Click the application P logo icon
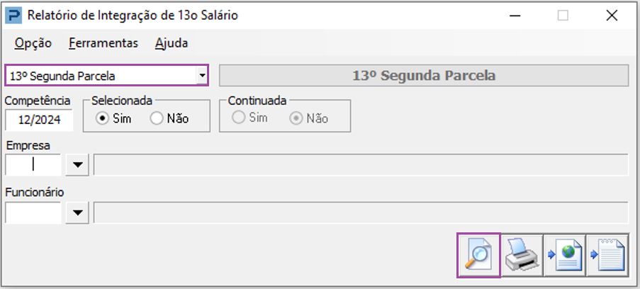Screen dimensions: 640x289 [x=13, y=16]
